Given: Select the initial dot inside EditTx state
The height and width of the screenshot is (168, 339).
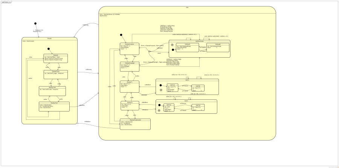Looking at the screenshot, I should click(160, 85).
